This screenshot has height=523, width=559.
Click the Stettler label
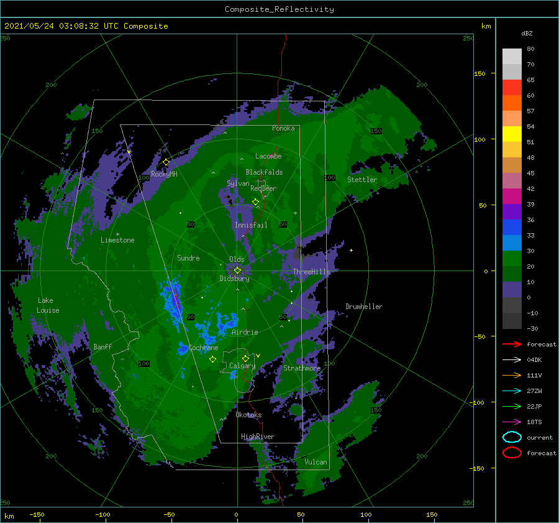tap(362, 180)
